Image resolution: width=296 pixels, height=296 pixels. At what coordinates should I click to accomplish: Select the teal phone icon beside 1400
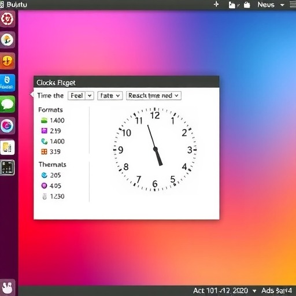tap(44, 142)
